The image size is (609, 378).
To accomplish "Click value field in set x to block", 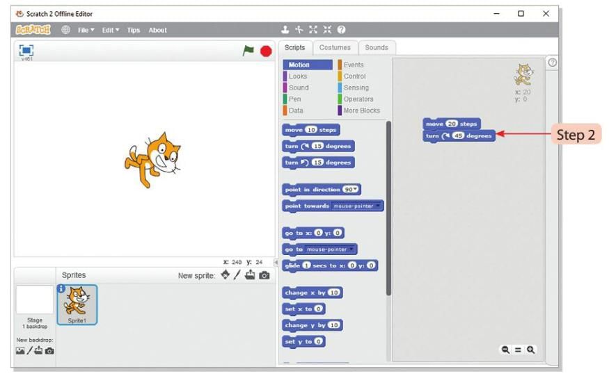I will pos(319,309).
